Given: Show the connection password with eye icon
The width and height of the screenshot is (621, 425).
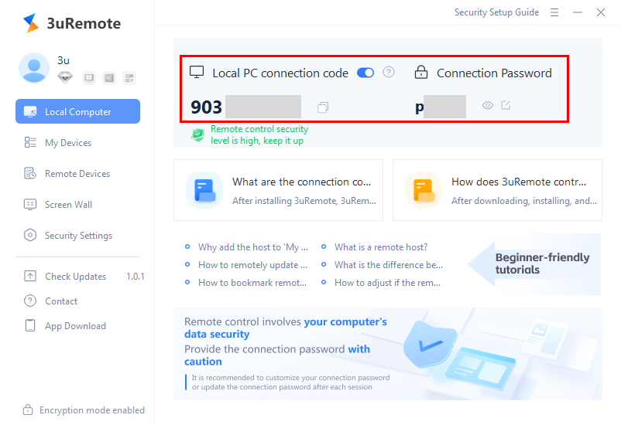Looking at the screenshot, I should pyautogui.click(x=488, y=106).
